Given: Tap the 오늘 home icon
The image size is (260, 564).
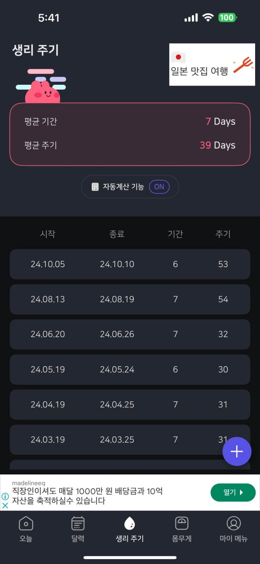Looking at the screenshot, I should click(x=26, y=524).
